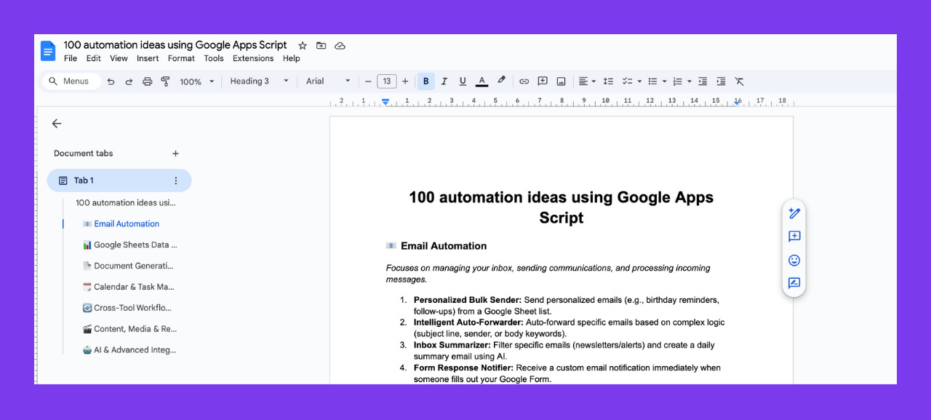Jump to Cross-Tool Workflo... outline heading
The height and width of the screenshot is (420, 931).
coord(129,308)
